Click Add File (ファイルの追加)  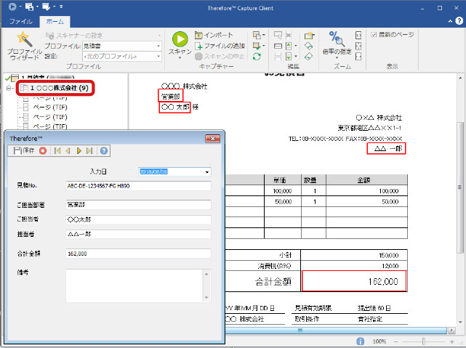218,45
